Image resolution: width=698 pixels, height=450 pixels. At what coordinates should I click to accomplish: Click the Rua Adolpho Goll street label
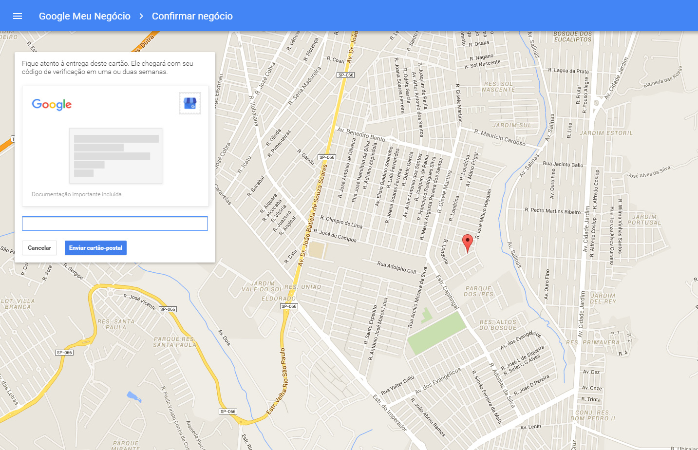396,267
